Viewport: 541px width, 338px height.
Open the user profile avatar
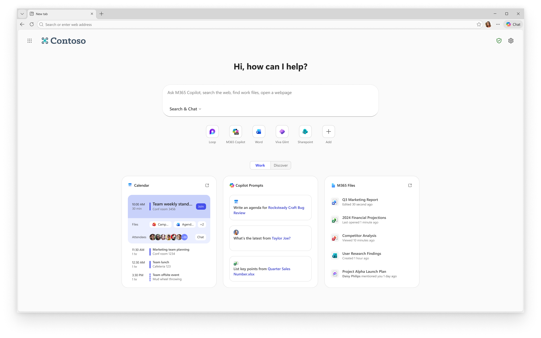coord(488,24)
